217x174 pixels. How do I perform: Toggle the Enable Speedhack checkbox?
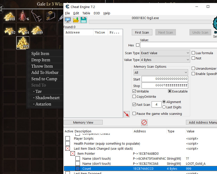[x=193, y=74]
